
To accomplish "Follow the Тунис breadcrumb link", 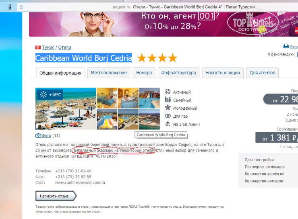I will 48,47.
